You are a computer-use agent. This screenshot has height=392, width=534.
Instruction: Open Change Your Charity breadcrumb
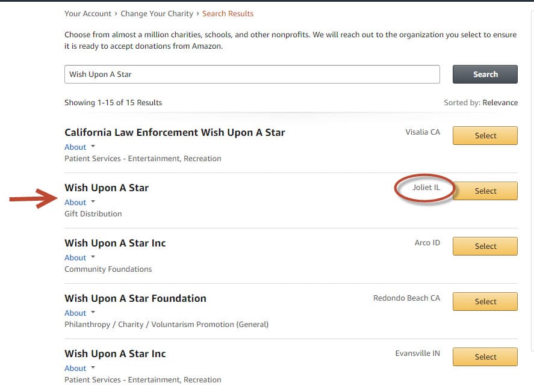157,14
